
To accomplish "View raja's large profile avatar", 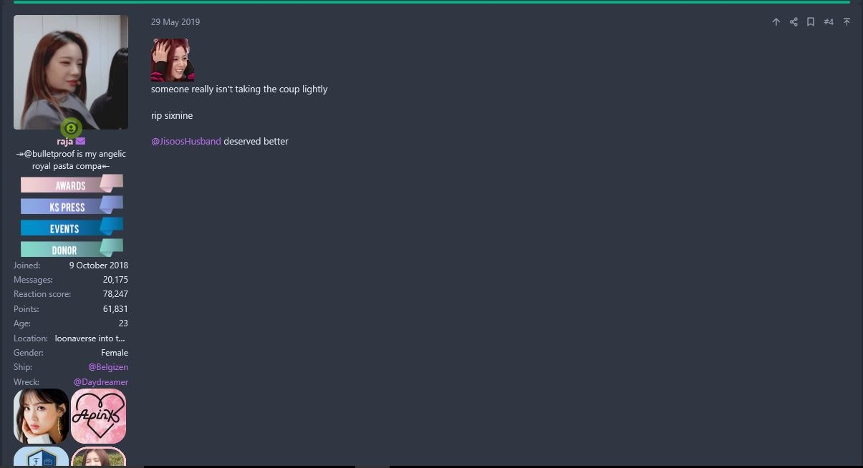I will pos(71,72).
